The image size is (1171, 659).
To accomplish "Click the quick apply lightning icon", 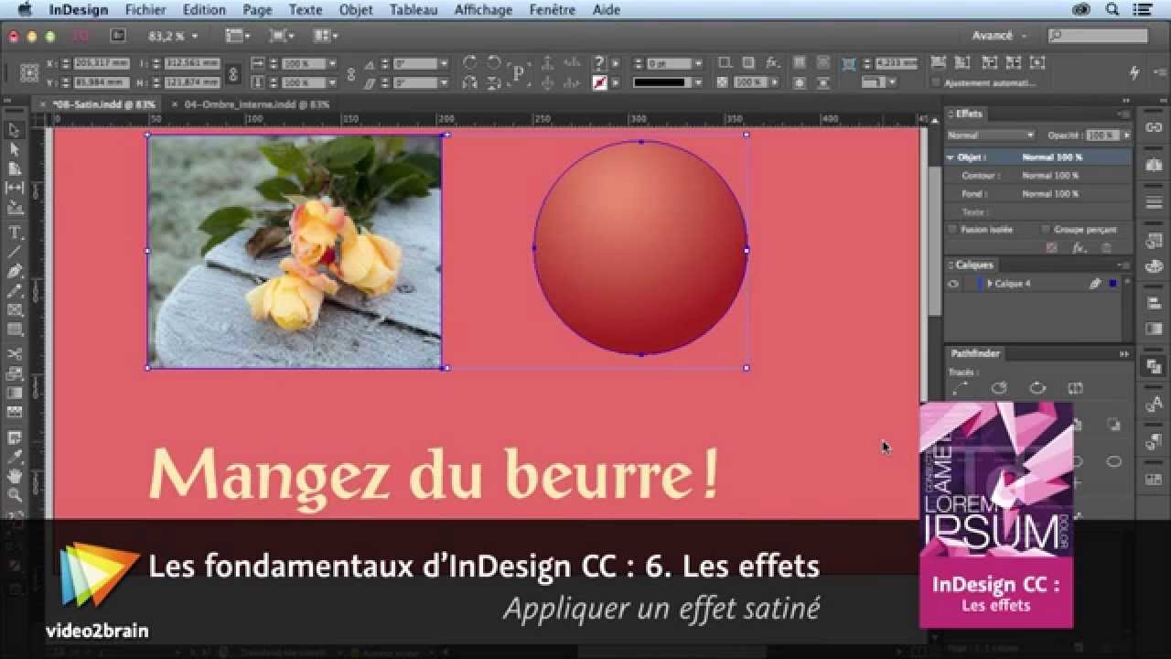I will click(x=1134, y=72).
